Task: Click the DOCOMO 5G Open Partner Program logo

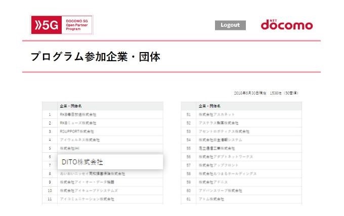Action: pyautogui.click(x=61, y=25)
